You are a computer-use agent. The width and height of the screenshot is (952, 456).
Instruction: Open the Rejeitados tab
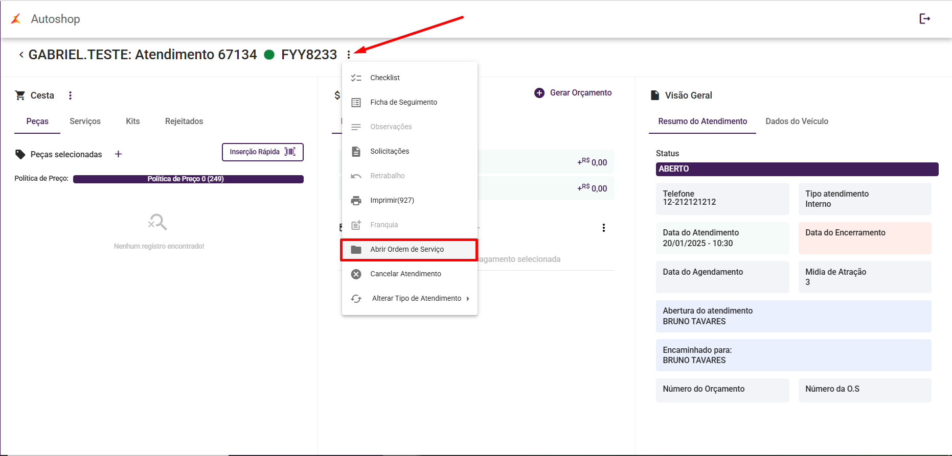pyautogui.click(x=184, y=122)
